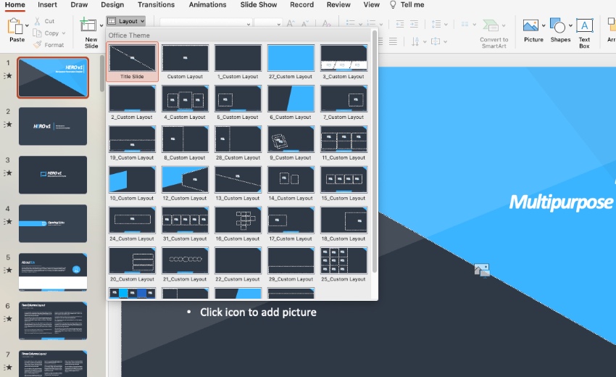This screenshot has height=377, width=616.
Task: Click the Copy button
Action: 47,33
